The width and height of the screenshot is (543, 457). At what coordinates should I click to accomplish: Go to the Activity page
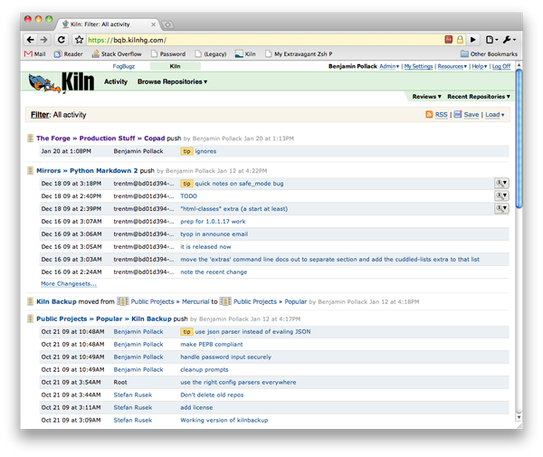116,81
